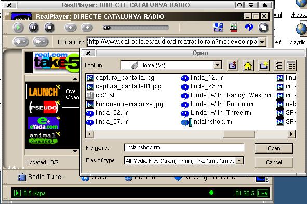Switch to details view icon
Viewport: 307px width, 204px height.
[291, 66]
